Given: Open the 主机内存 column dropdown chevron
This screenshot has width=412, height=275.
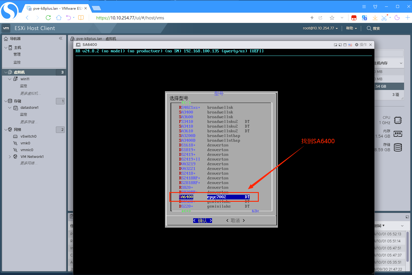Looking at the screenshot, I should click(401, 63).
